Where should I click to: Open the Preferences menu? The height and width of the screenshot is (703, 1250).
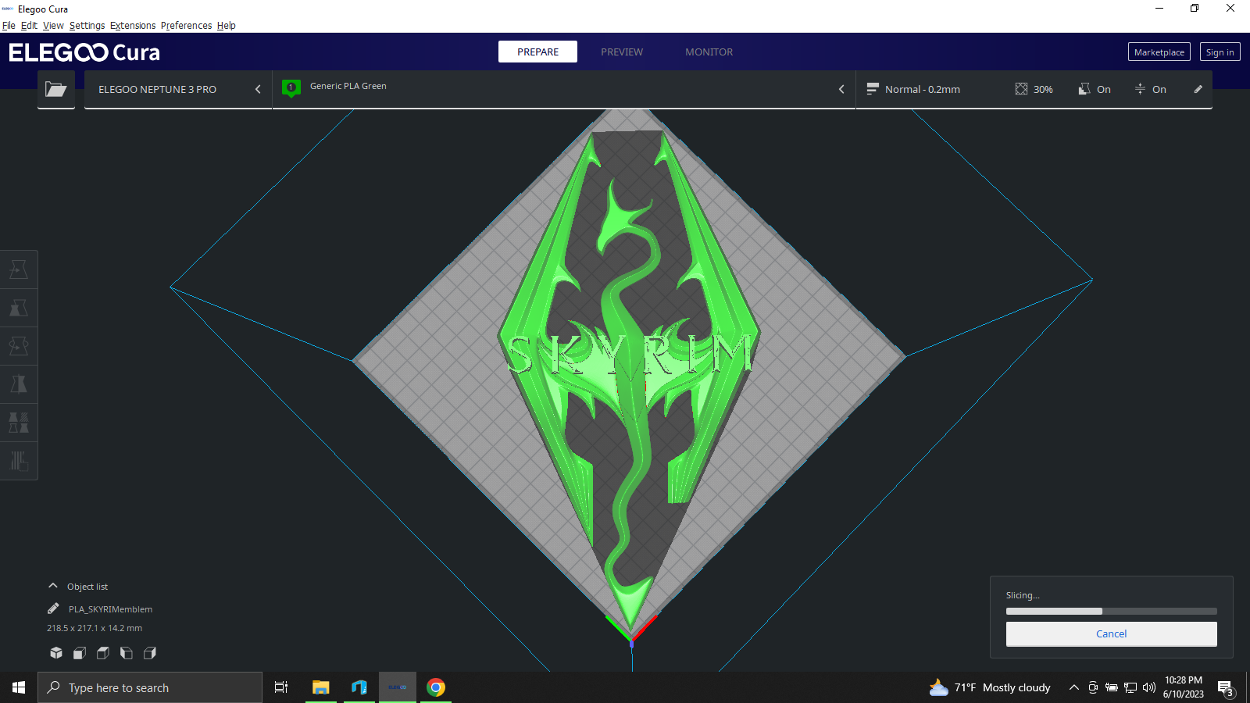[x=186, y=25]
